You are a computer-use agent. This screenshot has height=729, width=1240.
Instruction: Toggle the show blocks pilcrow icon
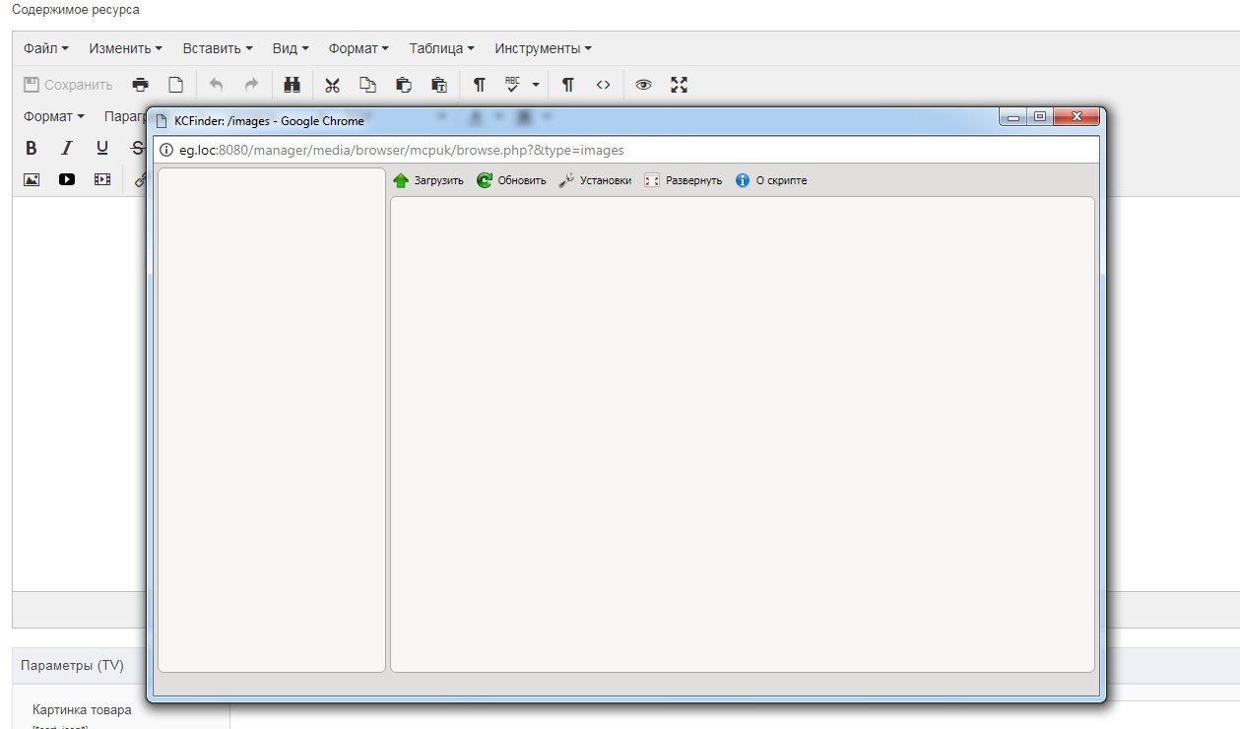click(479, 85)
